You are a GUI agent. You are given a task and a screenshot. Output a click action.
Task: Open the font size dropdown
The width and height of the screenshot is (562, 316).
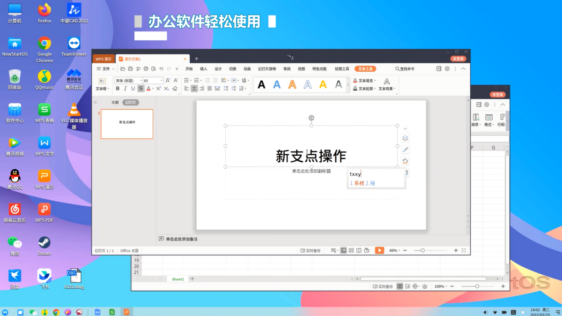coord(163,80)
